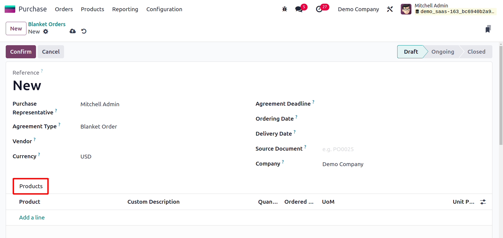Open the chat messages icon

click(x=299, y=9)
